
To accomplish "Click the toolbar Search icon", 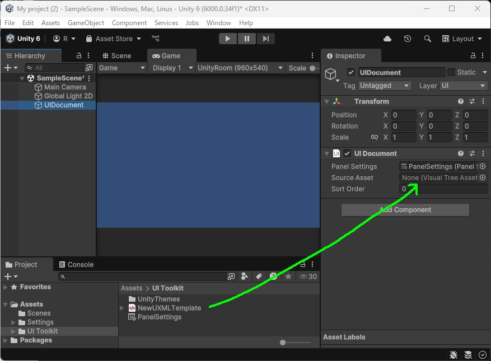I will 427,39.
